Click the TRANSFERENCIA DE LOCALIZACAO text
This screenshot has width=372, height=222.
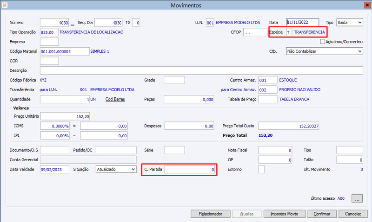click(x=91, y=32)
